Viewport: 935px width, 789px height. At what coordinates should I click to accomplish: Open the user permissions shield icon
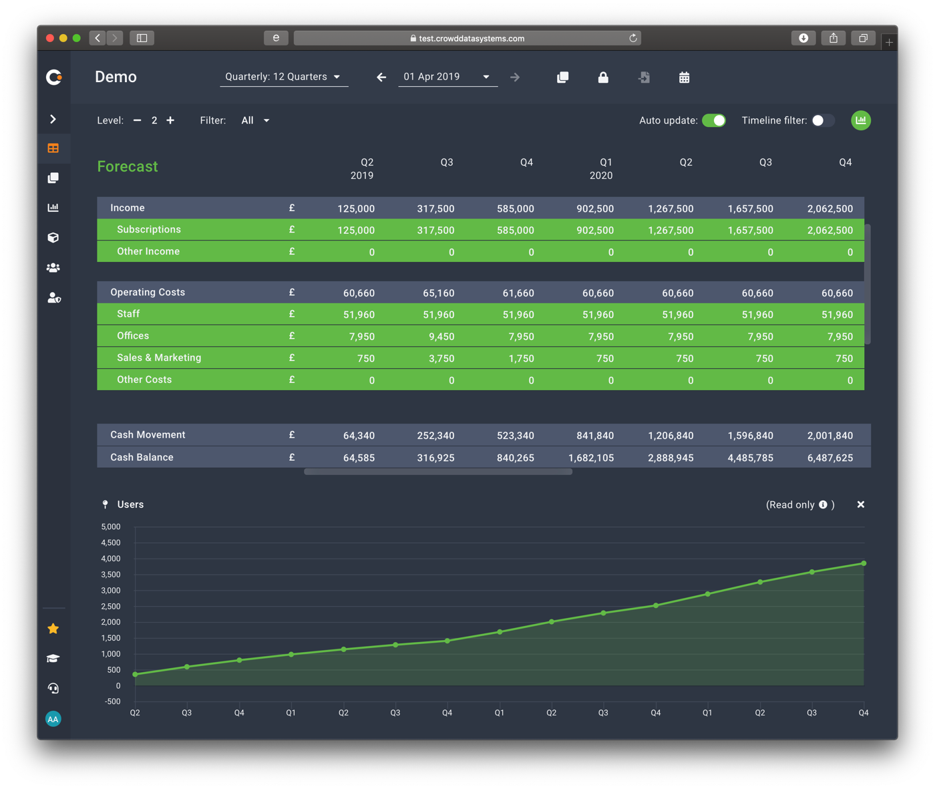point(53,297)
